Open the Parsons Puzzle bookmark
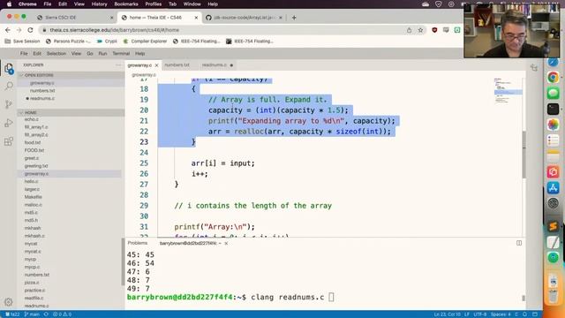The image size is (565, 318). pos(68,42)
